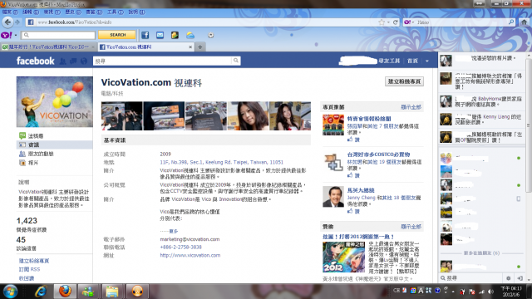532x299 pixels.
Task: Open the 檔案 (File) menu
Action: pyautogui.click(x=10, y=12)
